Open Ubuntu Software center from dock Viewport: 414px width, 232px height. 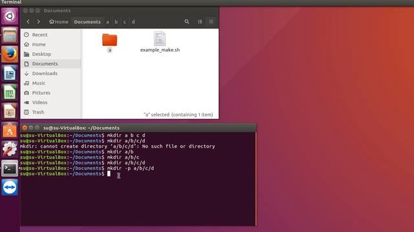10,130
